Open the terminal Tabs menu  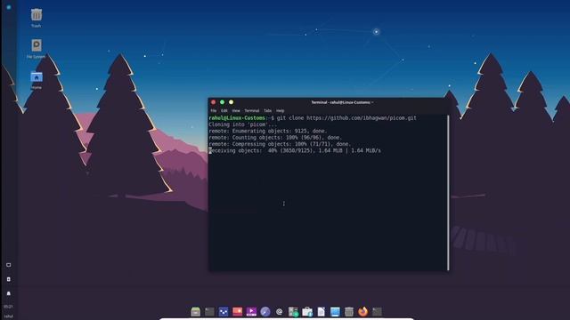tap(267, 110)
